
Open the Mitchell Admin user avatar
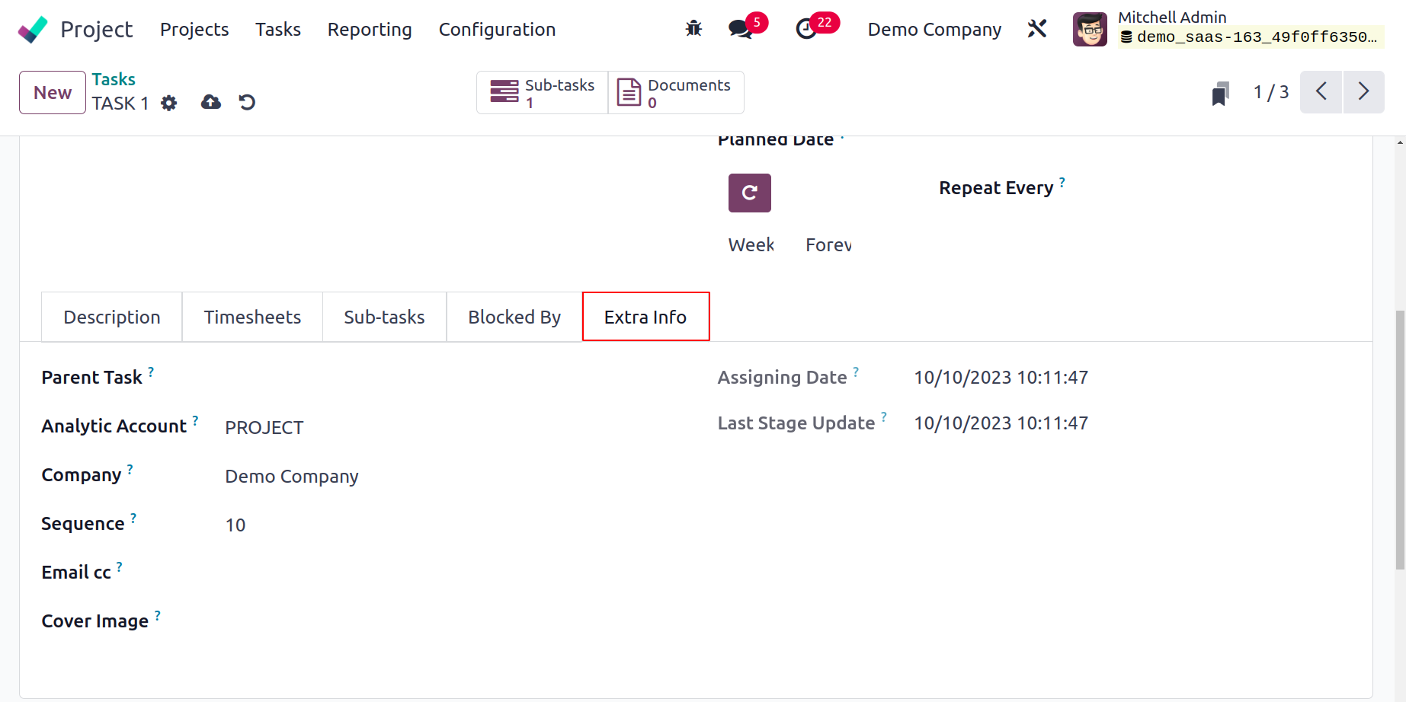[x=1090, y=30]
